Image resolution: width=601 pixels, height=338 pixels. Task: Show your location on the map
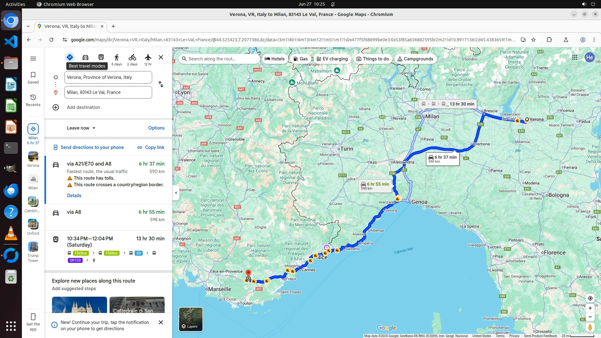[590, 298]
